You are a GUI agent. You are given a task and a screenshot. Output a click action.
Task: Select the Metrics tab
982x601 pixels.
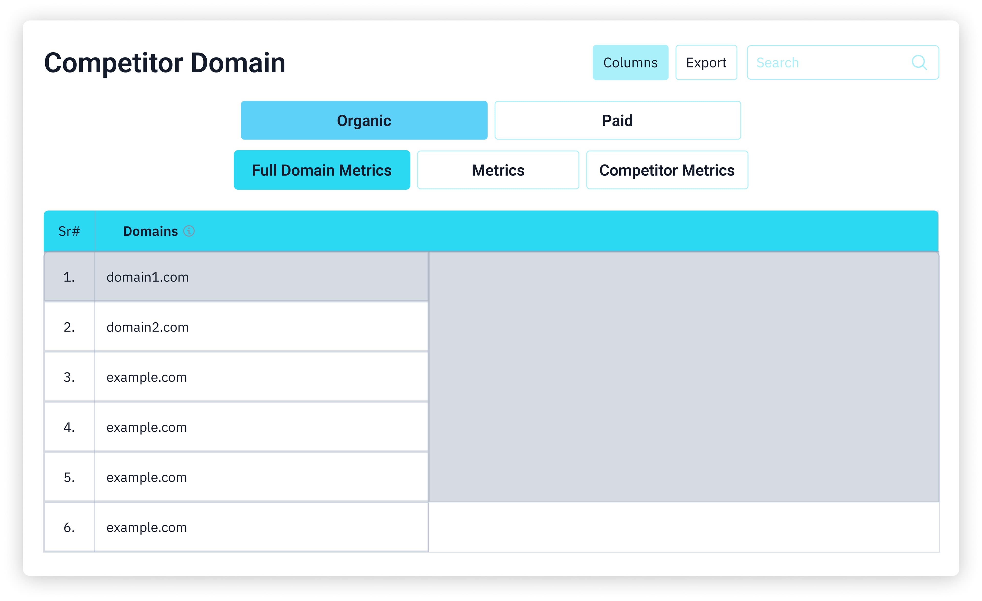click(498, 170)
